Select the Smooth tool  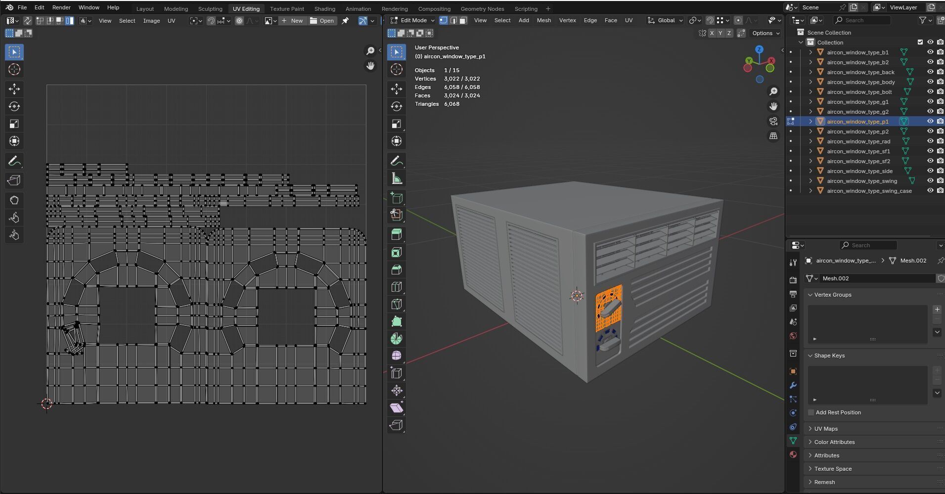(396, 356)
